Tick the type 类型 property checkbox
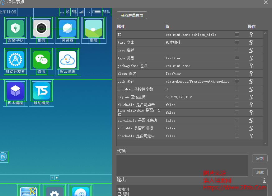The height and width of the screenshot is (196, 272). [237, 58]
